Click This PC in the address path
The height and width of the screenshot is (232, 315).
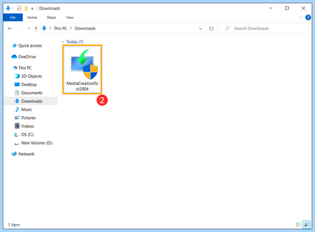[60, 28]
